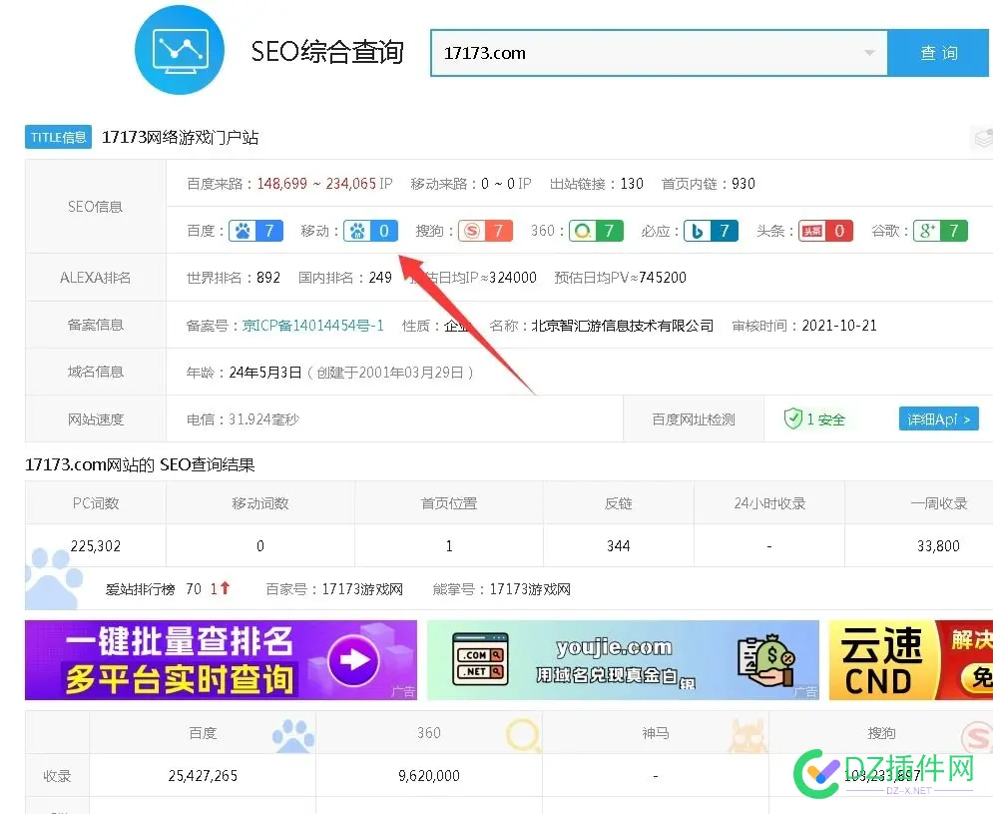Screen dimensions: 993x814
Task: Click the red up arrow beside 爱站排行榜
Action: click(x=225, y=588)
